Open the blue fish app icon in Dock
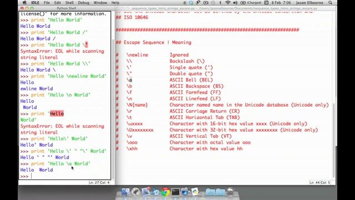This screenshot has height=200, width=355. (156, 192)
